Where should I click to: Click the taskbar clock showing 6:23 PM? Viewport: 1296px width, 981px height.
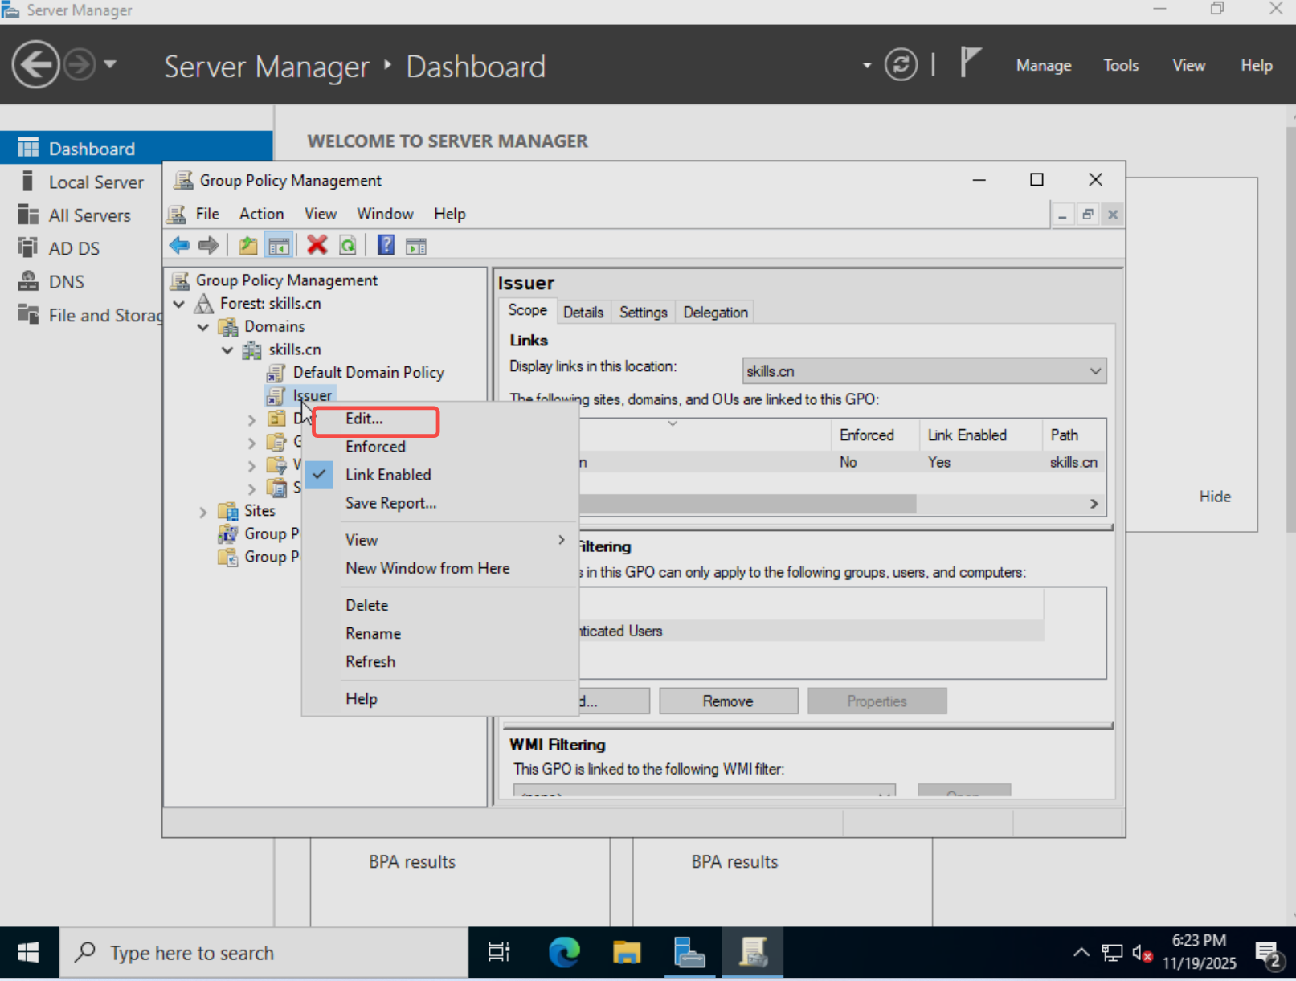1199,952
